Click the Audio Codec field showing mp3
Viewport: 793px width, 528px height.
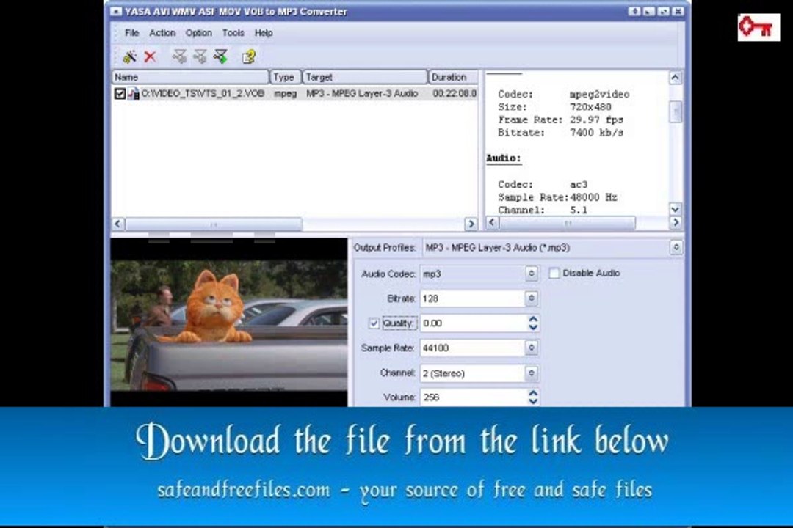[x=472, y=274]
